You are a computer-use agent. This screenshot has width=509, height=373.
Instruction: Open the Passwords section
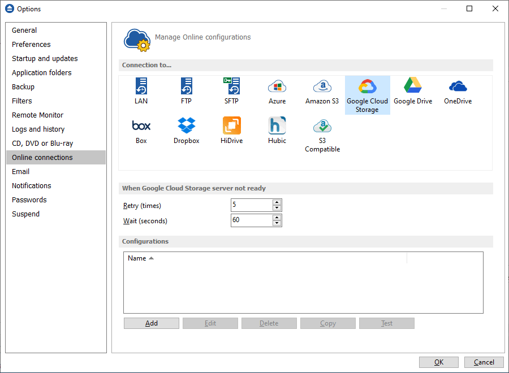pyautogui.click(x=56, y=200)
